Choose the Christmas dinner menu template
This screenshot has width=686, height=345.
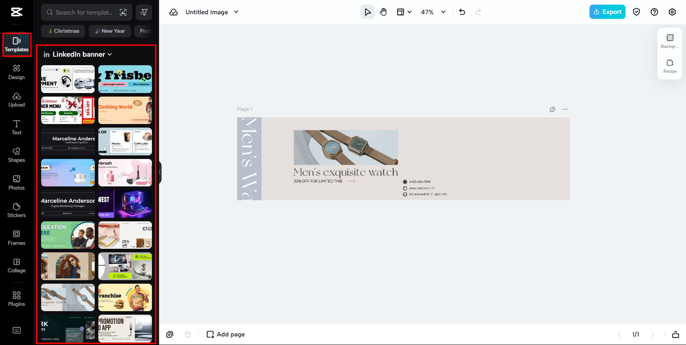tap(68, 110)
